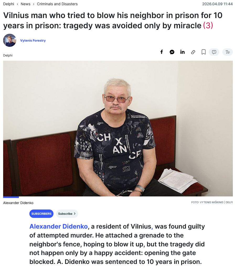Open the 3 comments counter
The height and width of the screenshot is (266, 236).
(x=208, y=26)
